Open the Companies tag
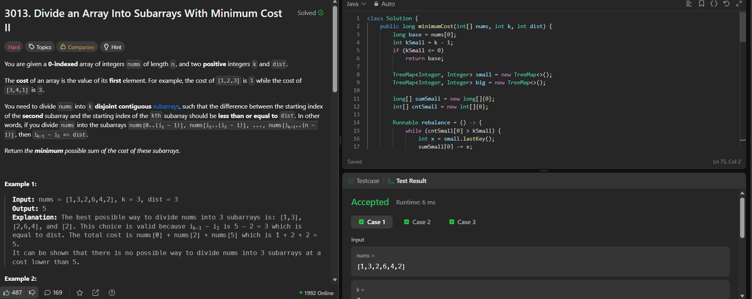Viewport: 752px width, 299px height. tap(78, 47)
